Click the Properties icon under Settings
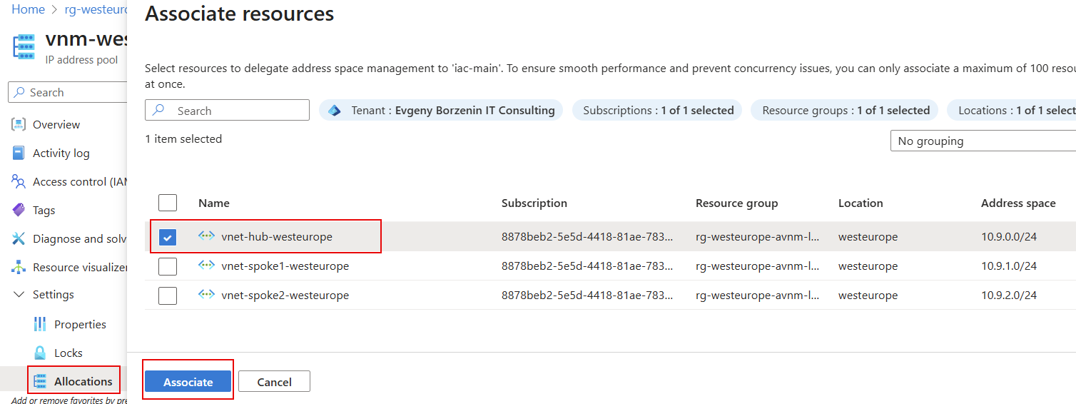This screenshot has width=1076, height=404. coord(40,324)
